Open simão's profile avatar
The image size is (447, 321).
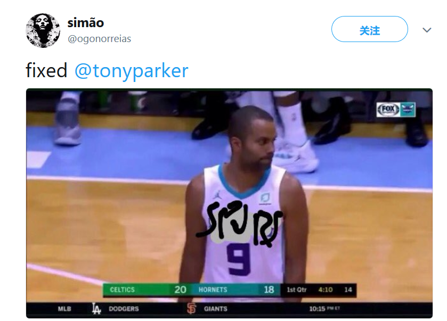pyautogui.click(x=43, y=30)
